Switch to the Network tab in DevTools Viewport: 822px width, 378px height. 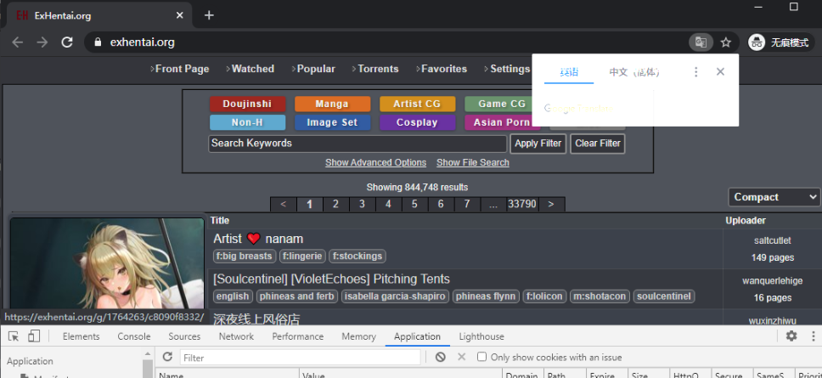click(236, 336)
